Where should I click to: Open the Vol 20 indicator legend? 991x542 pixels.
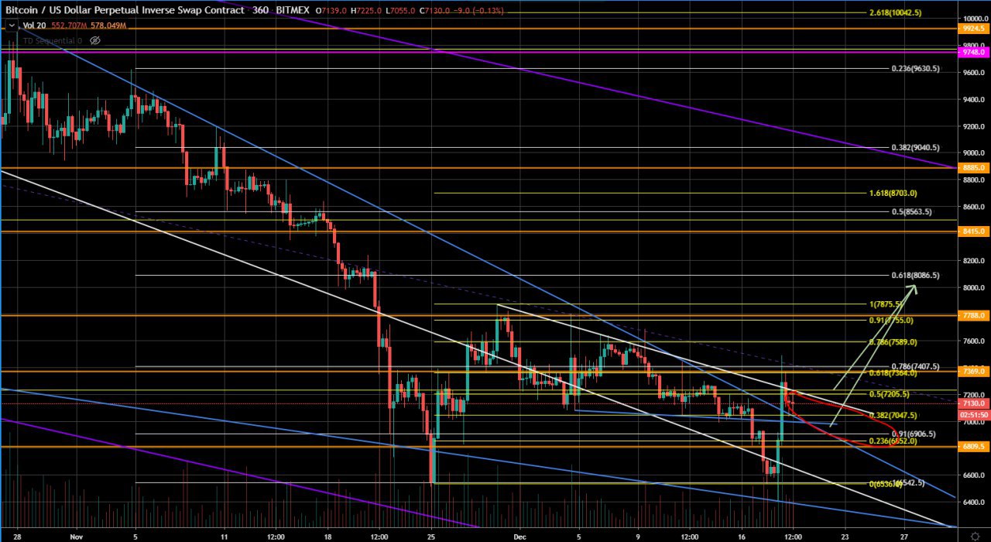click(34, 26)
